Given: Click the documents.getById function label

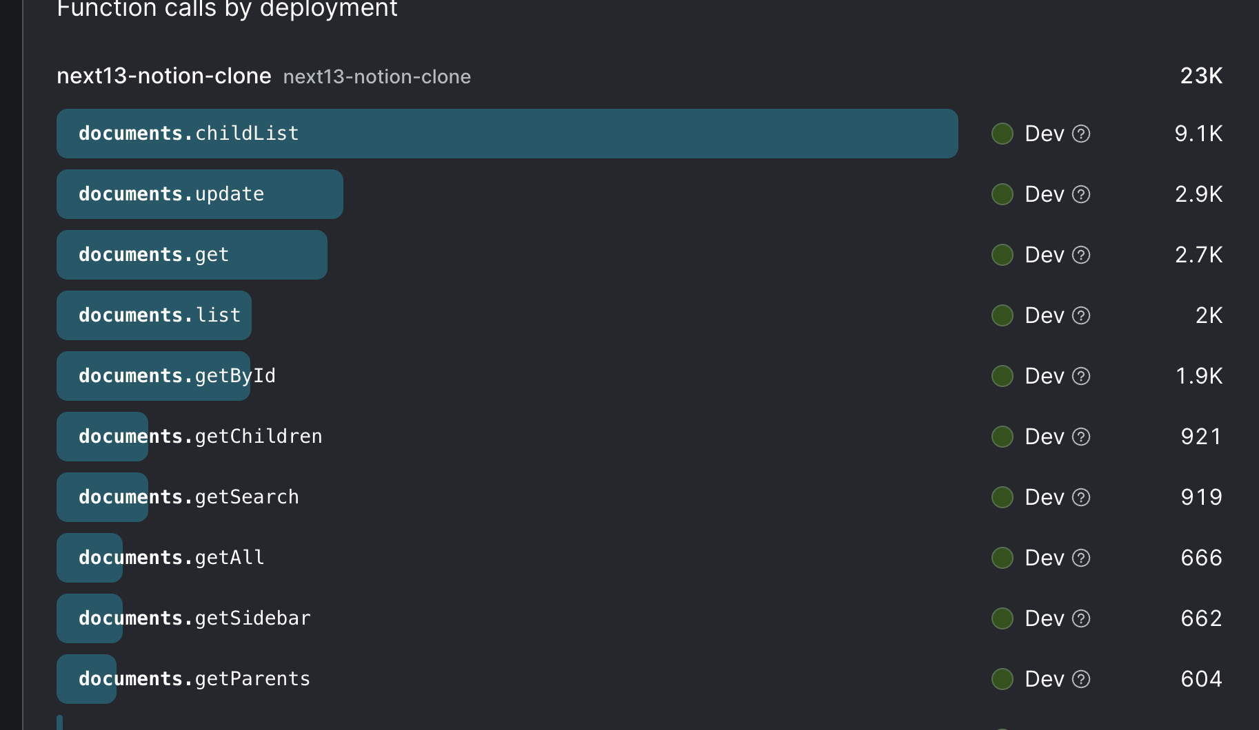Looking at the screenshot, I should (177, 376).
